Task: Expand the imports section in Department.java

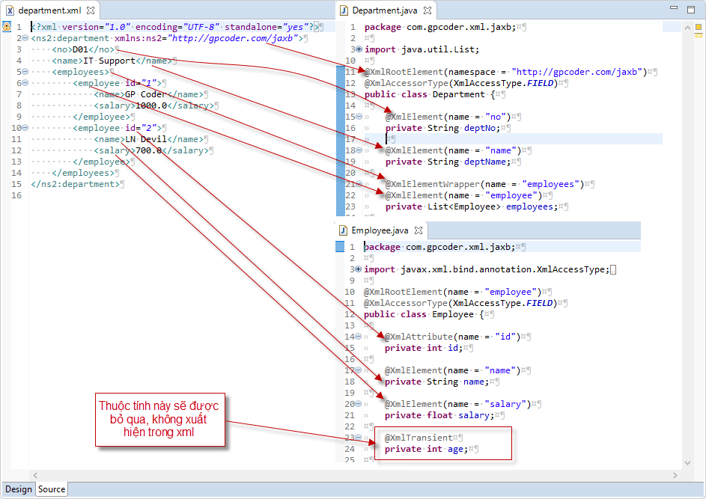Action: tap(358, 49)
